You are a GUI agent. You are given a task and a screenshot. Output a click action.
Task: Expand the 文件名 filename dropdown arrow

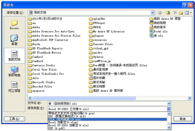tap(169, 103)
